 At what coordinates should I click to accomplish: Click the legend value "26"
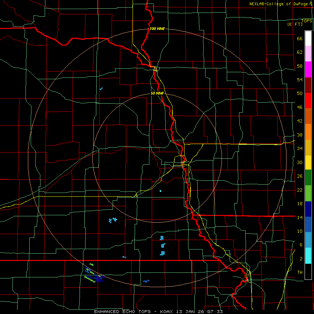pos(300,176)
